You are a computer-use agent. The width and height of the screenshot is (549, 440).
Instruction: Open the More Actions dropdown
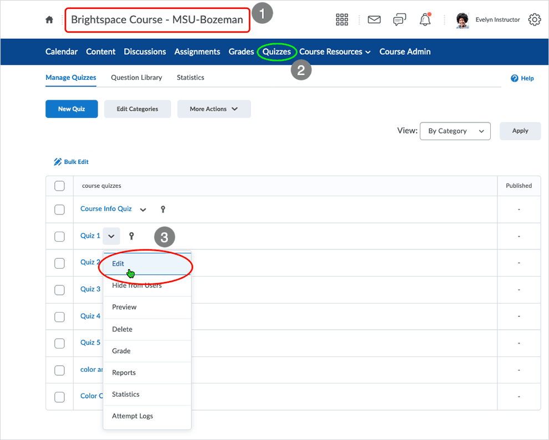click(214, 109)
